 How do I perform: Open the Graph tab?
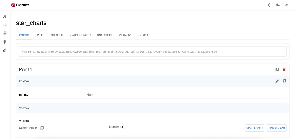click(x=143, y=35)
